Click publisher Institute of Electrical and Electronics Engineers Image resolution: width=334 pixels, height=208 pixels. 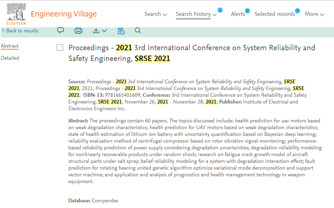point(183,105)
